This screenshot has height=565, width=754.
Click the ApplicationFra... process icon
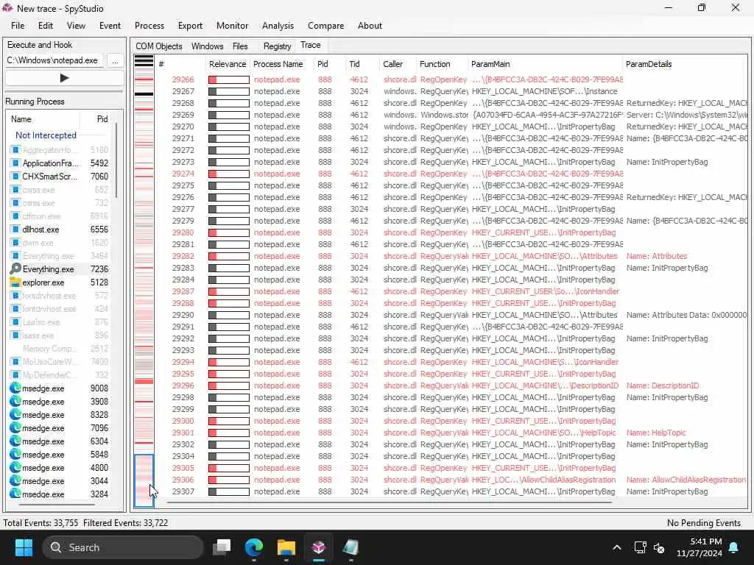click(15, 163)
